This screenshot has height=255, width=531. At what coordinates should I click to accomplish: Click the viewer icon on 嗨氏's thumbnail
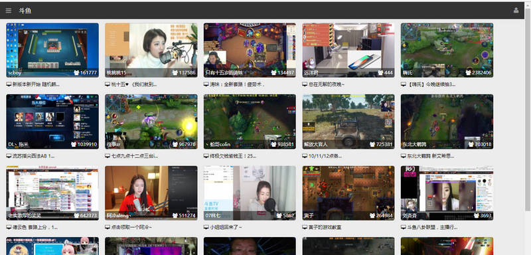(469, 72)
